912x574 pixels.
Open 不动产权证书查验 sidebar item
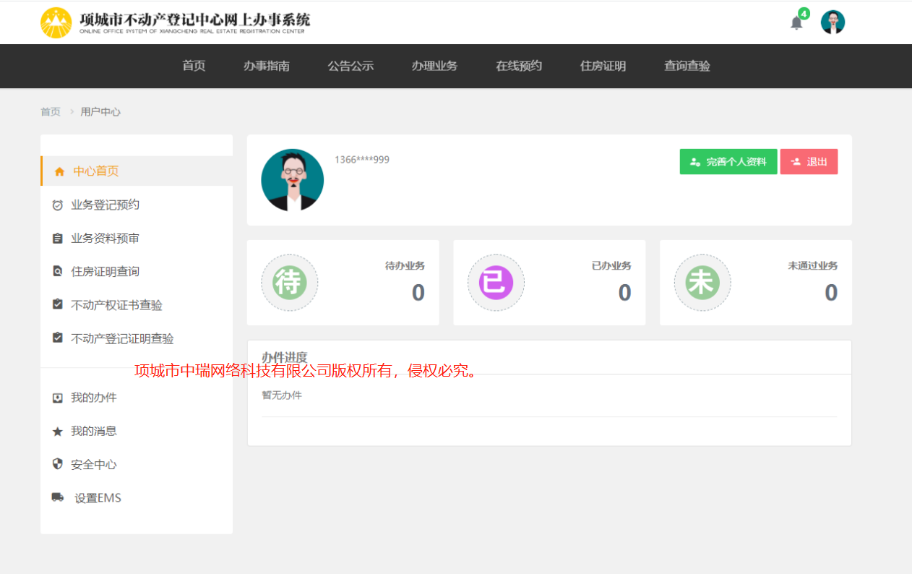pos(116,305)
